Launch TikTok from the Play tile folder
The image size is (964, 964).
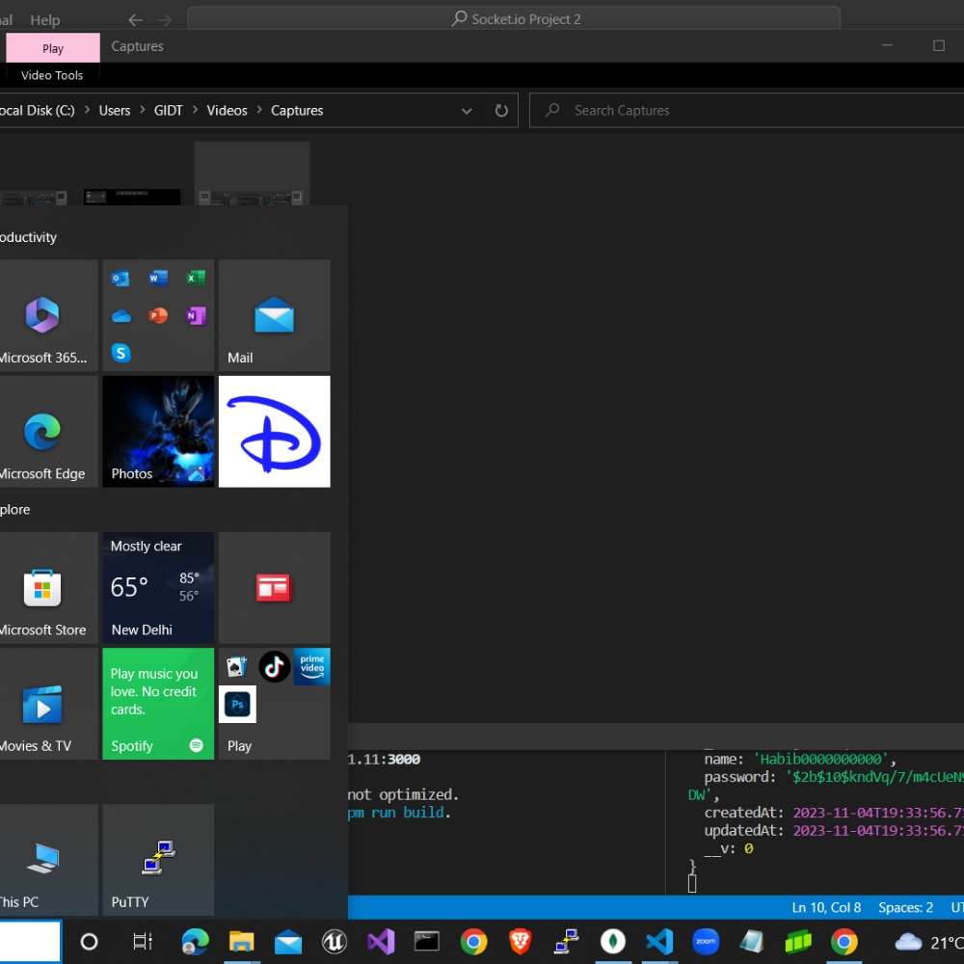[274, 667]
